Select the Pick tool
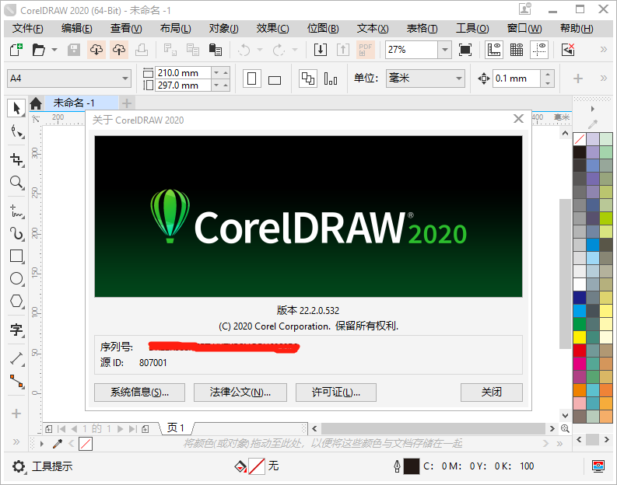Viewport: 617px width, 485px height. pyautogui.click(x=16, y=108)
